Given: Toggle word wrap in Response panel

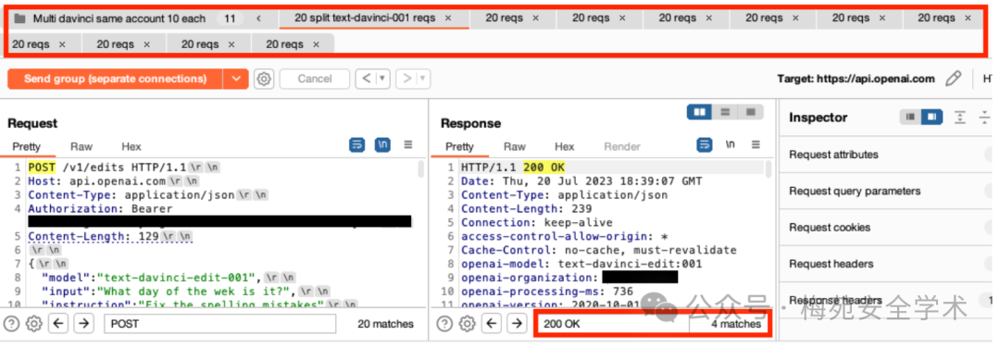Looking at the screenshot, I should [x=705, y=145].
